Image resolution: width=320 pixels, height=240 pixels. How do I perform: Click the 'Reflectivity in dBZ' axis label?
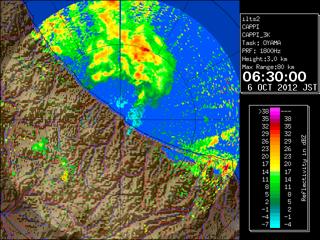[x=304, y=168]
